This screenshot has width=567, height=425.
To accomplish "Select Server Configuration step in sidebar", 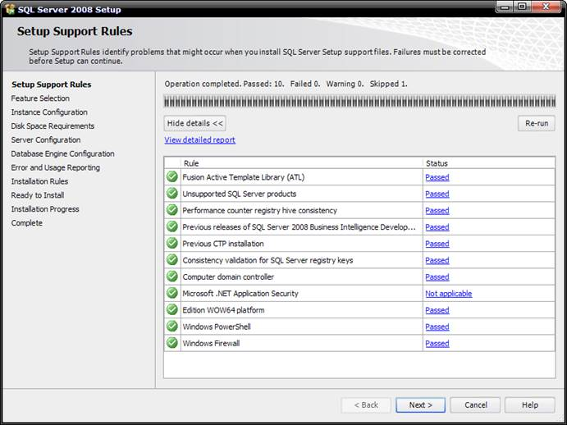I will pyautogui.click(x=46, y=139).
